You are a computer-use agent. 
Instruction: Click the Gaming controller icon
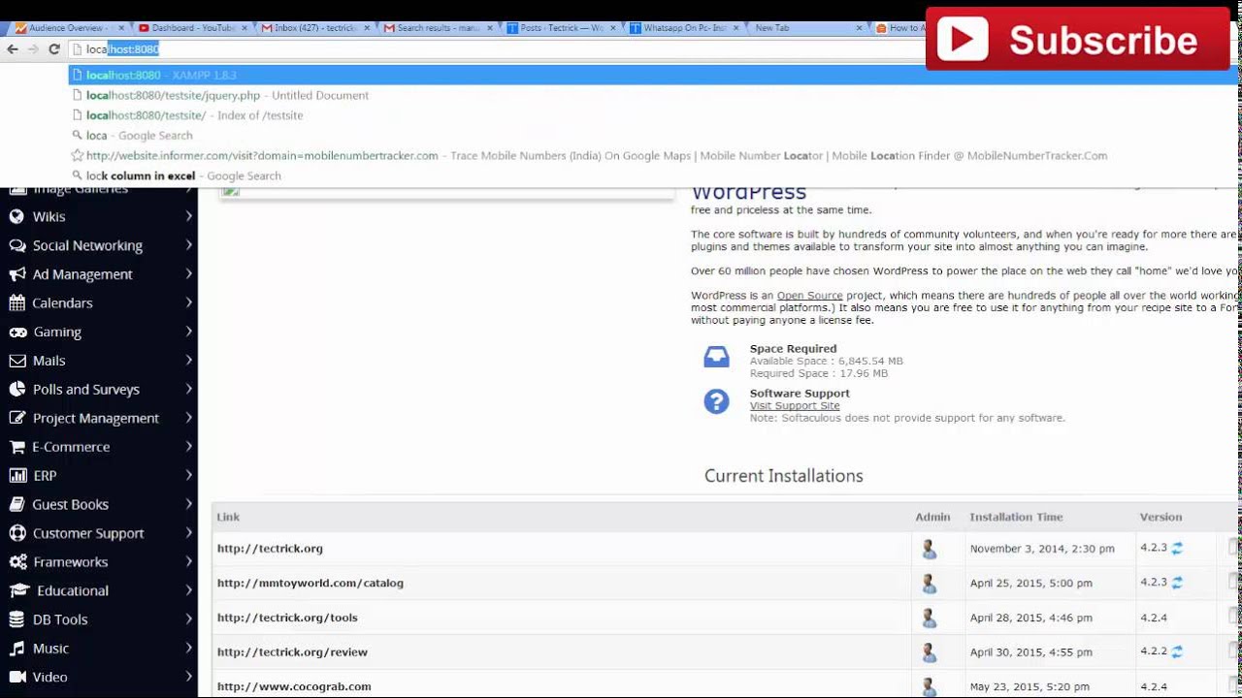point(16,332)
